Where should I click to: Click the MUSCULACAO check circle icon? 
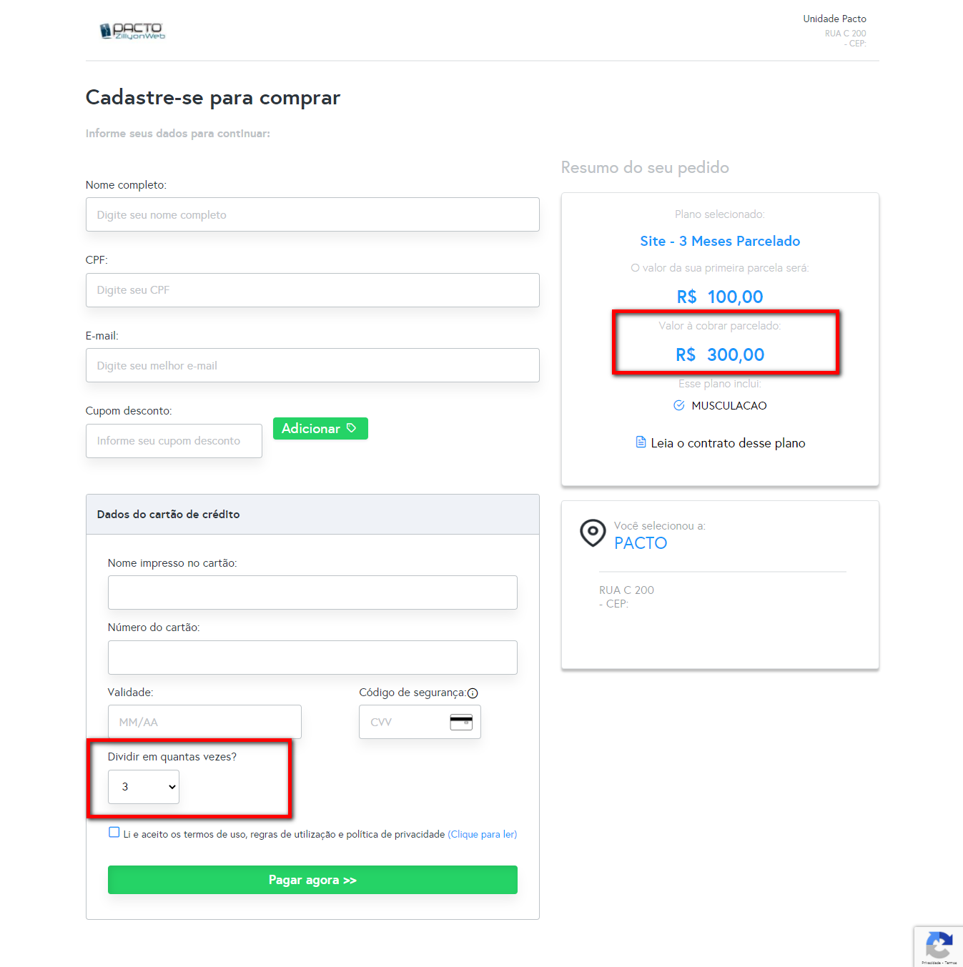679,405
